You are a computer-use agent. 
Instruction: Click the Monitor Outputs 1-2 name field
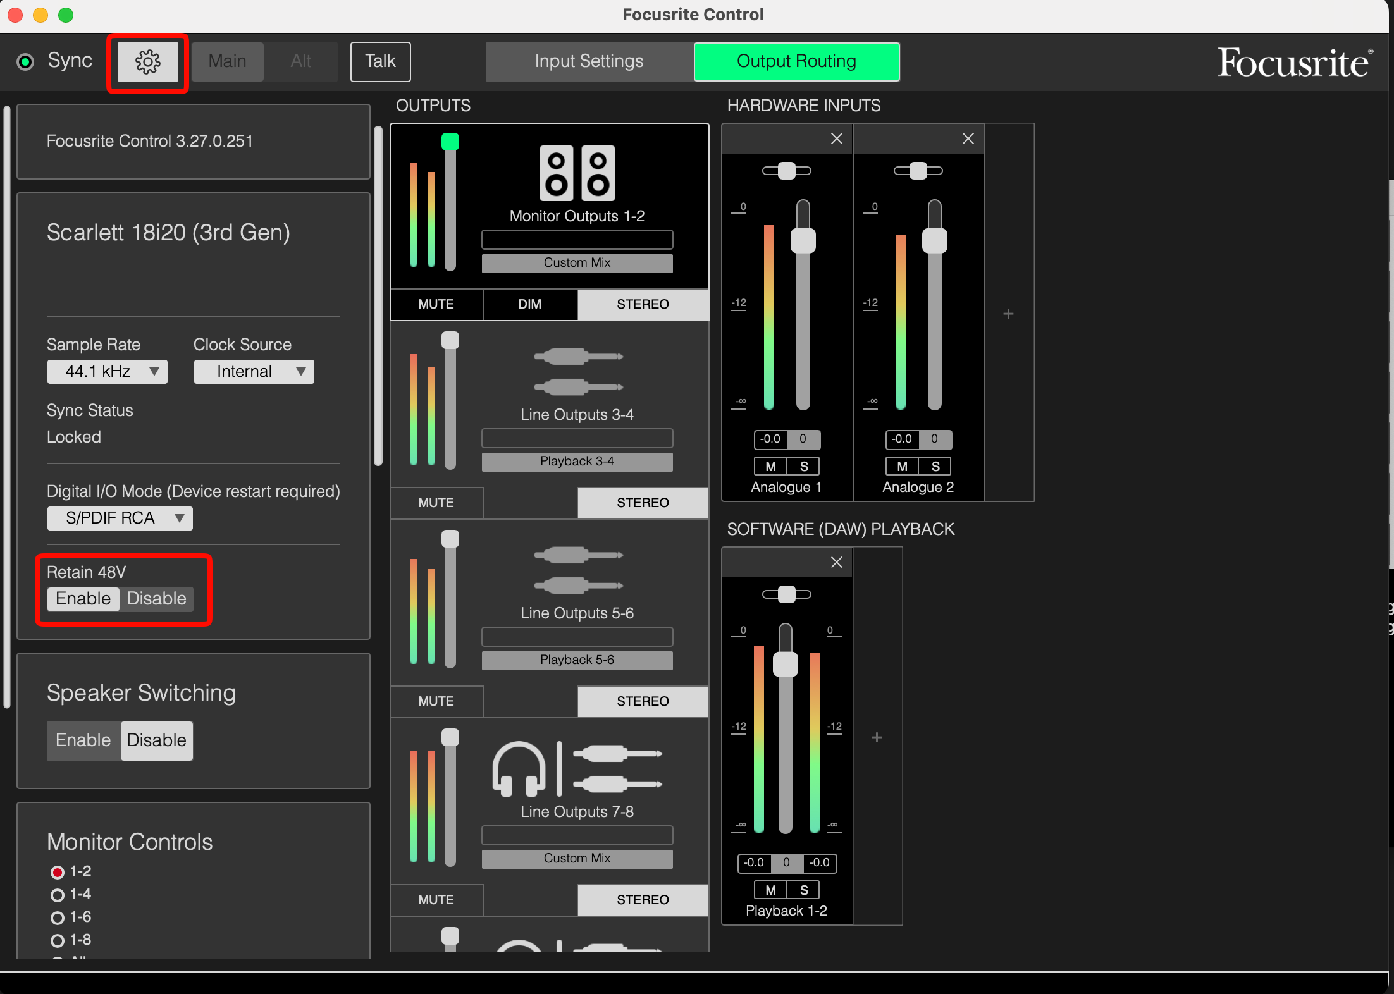[577, 240]
